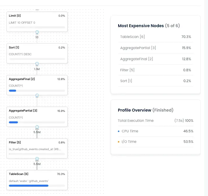Click AggregatePartial [3] in Most Expensive Nodes
The height and width of the screenshot is (196, 208).
coord(155,48)
